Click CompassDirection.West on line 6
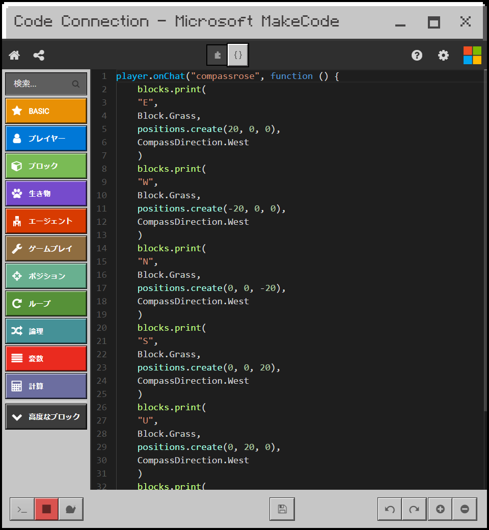 click(193, 142)
